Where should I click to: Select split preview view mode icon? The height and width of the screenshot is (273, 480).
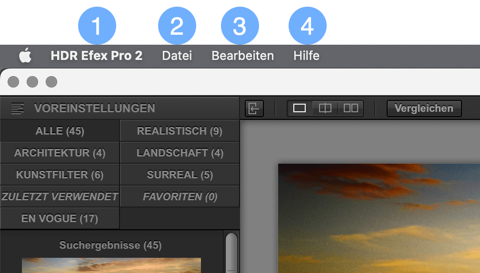pyautogui.click(x=325, y=108)
